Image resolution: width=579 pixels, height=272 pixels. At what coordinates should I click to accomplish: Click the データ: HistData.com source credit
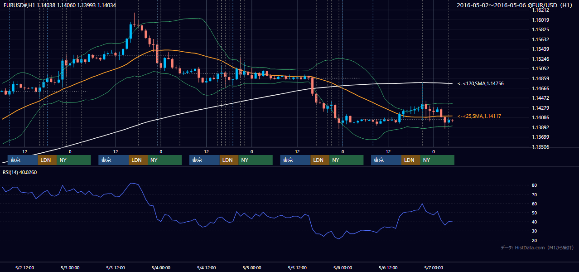click(537, 248)
